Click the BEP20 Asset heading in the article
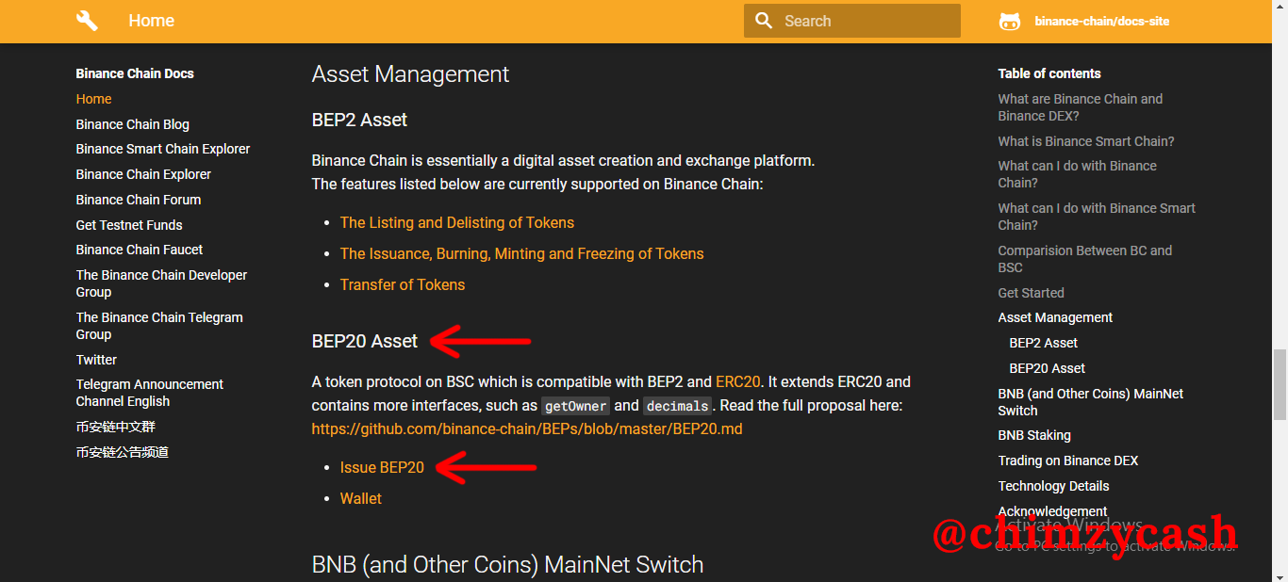Screen dimensions: 1288x582 coord(365,342)
